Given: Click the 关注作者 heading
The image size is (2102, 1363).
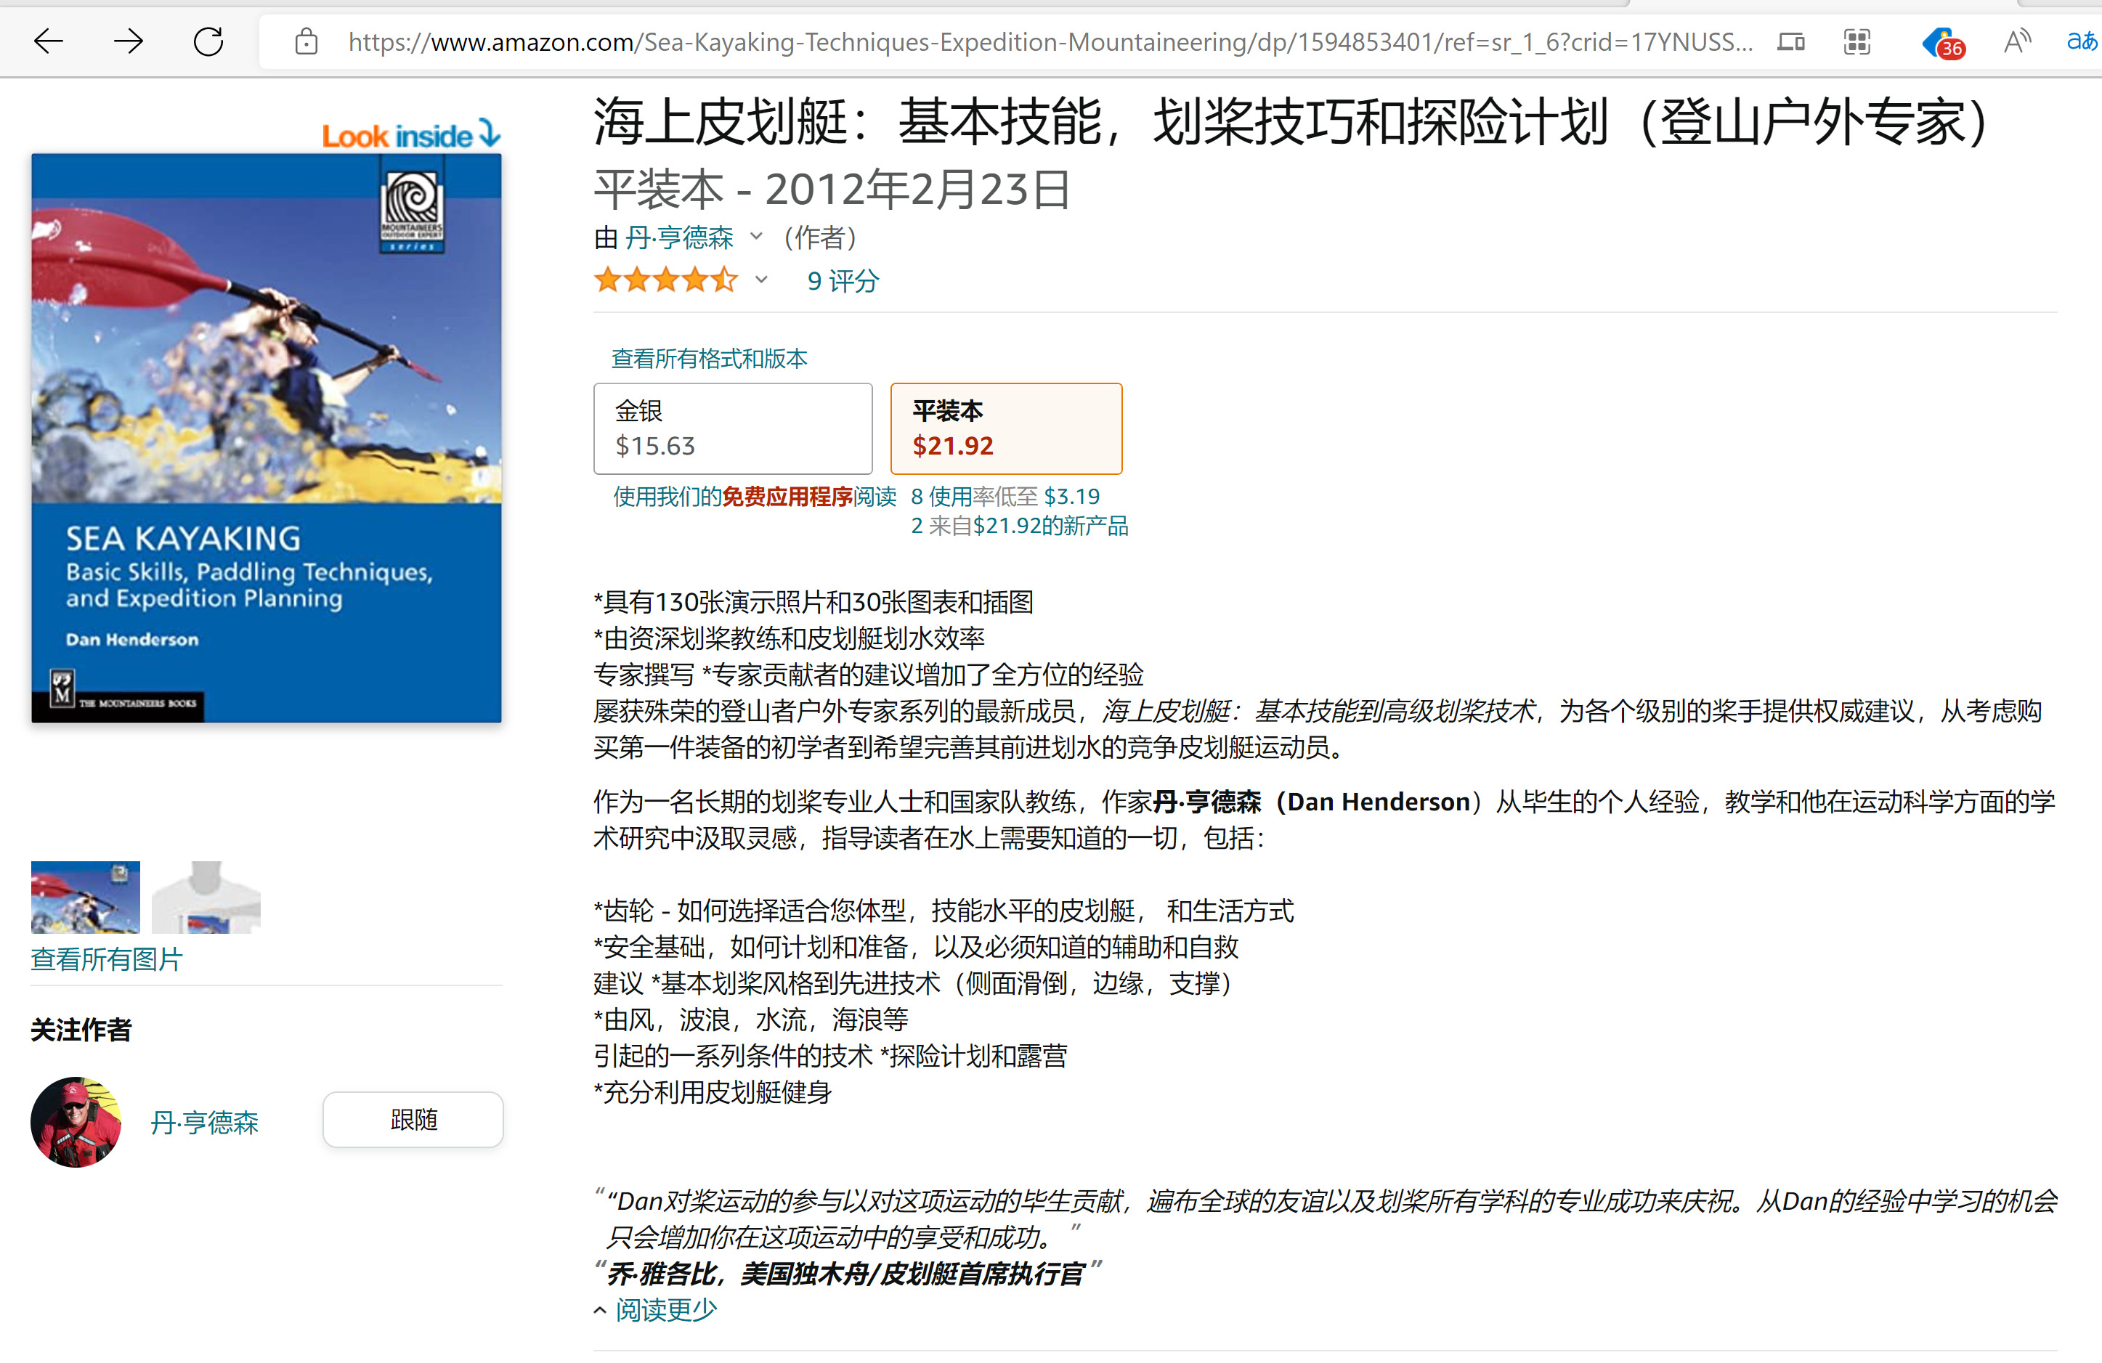Looking at the screenshot, I should [x=81, y=1029].
